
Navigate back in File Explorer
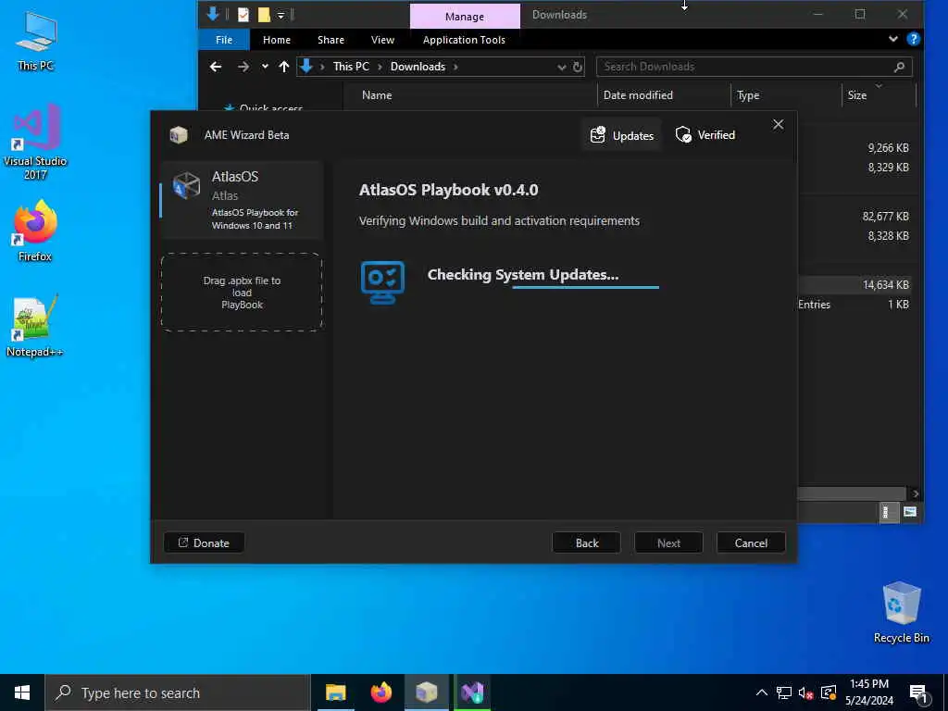point(215,67)
